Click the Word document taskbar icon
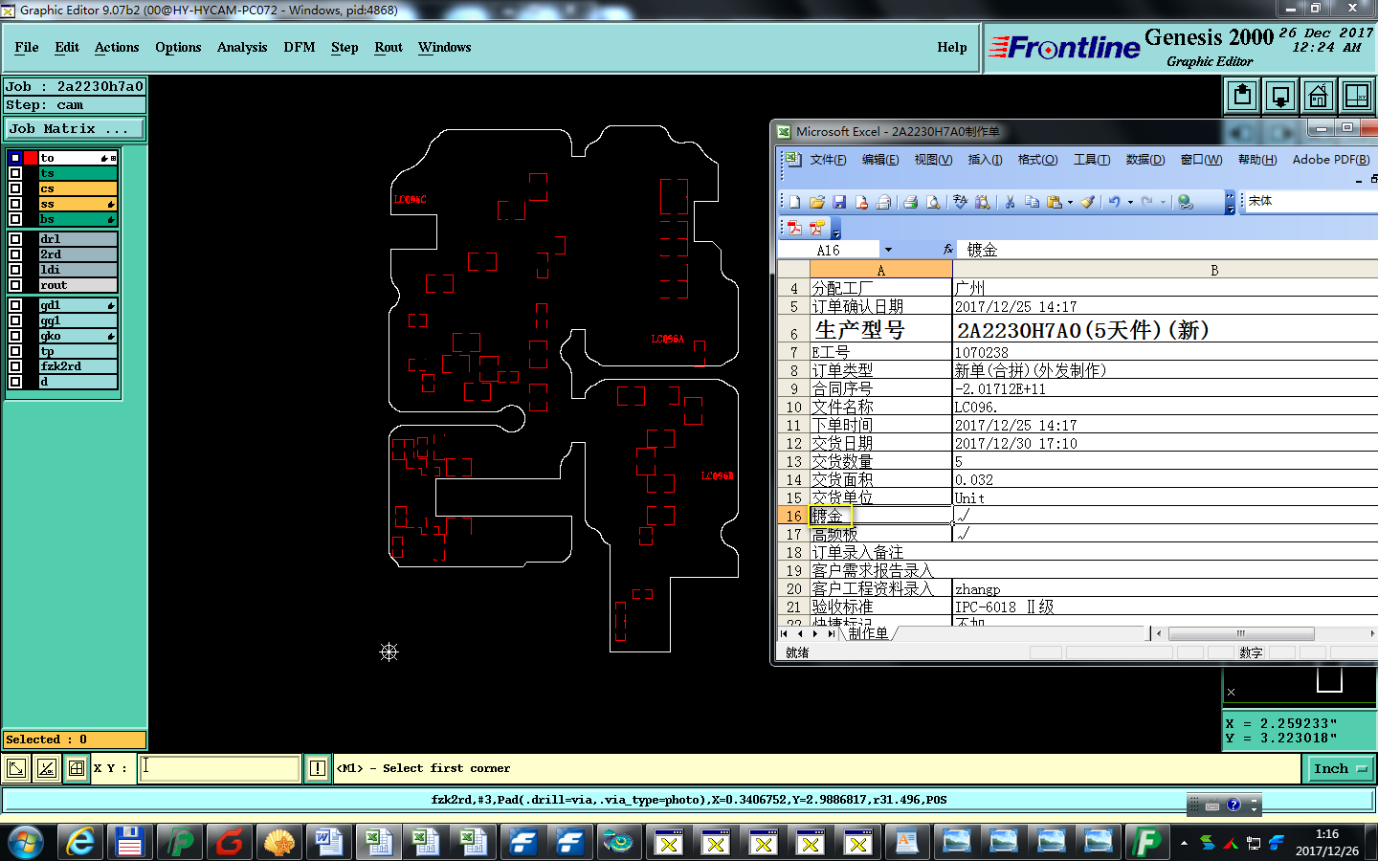 coord(328,842)
